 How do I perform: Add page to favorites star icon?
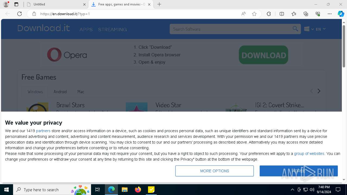click(x=254, y=14)
